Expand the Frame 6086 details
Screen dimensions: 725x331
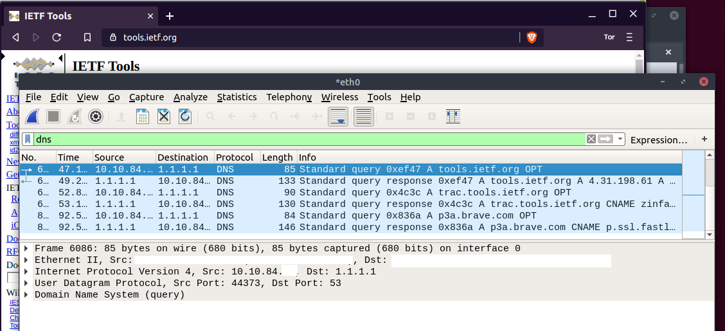(x=26, y=249)
